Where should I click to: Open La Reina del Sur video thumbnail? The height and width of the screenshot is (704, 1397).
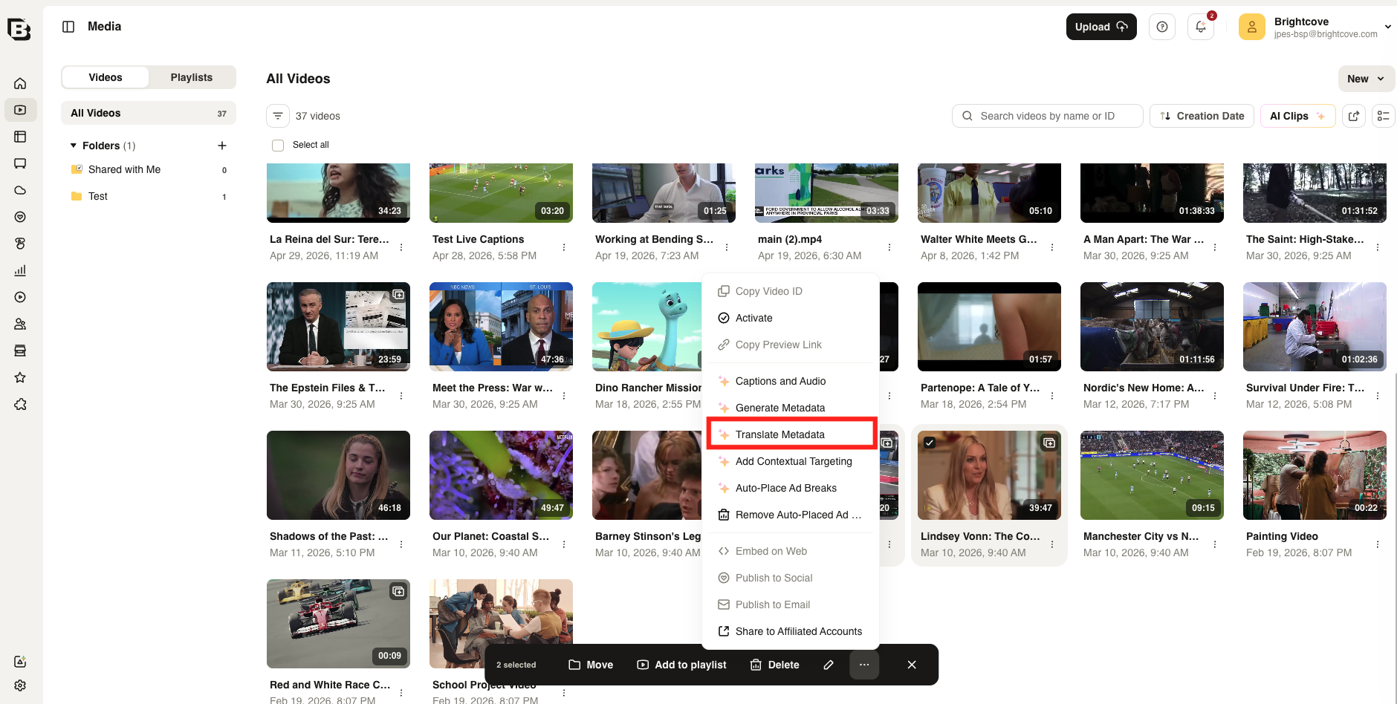(x=338, y=193)
